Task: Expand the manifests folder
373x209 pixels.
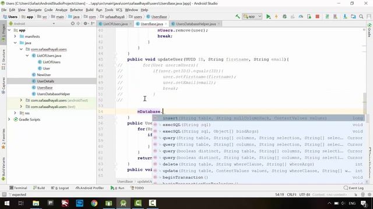Action: (15, 36)
